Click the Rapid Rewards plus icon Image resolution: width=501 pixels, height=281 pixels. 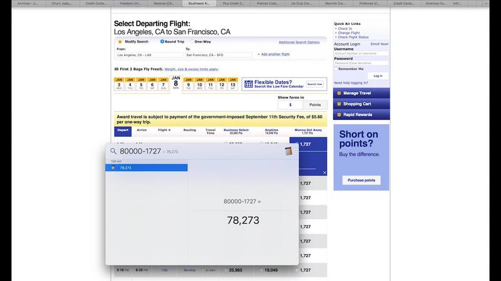tap(339, 115)
